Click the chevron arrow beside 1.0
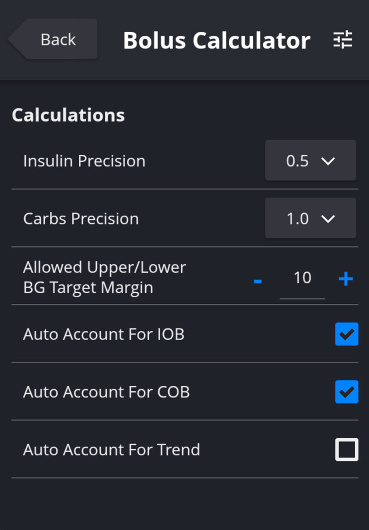The width and height of the screenshot is (369, 530). click(x=328, y=218)
